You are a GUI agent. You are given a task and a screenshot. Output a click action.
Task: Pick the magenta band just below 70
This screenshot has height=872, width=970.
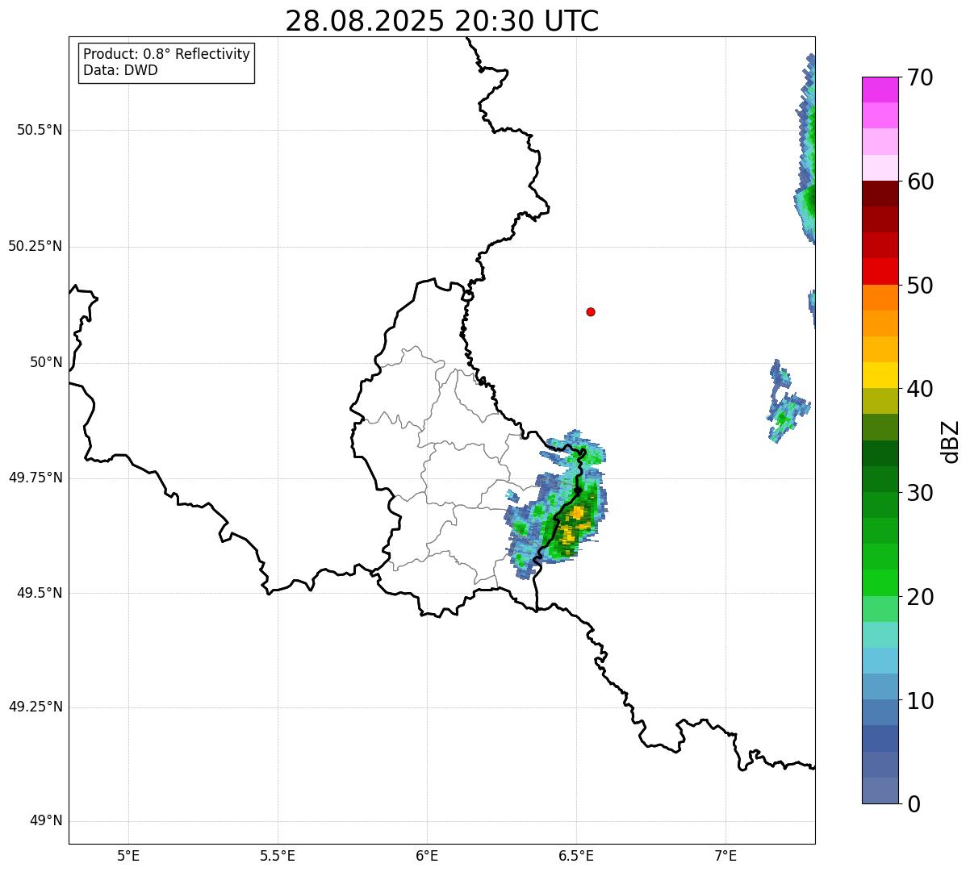pyautogui.click(x=880, y=90)
